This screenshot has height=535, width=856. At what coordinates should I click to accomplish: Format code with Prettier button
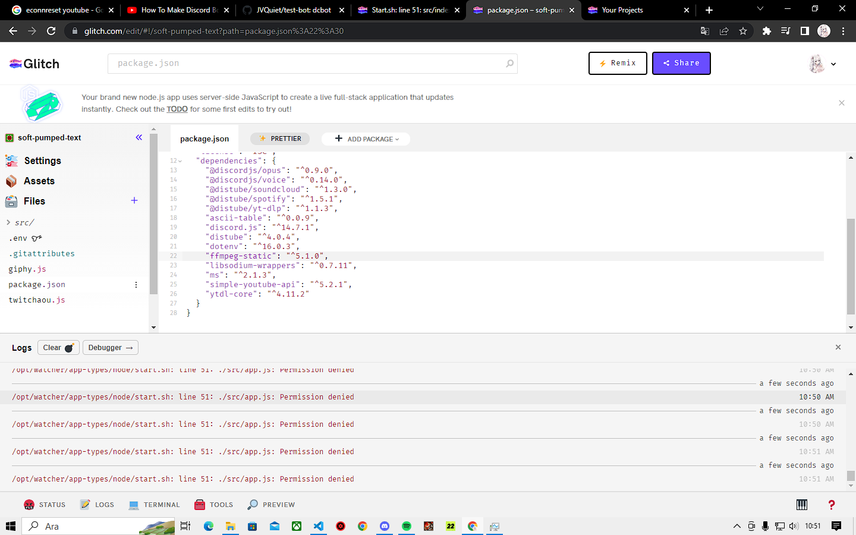(280, 139)
